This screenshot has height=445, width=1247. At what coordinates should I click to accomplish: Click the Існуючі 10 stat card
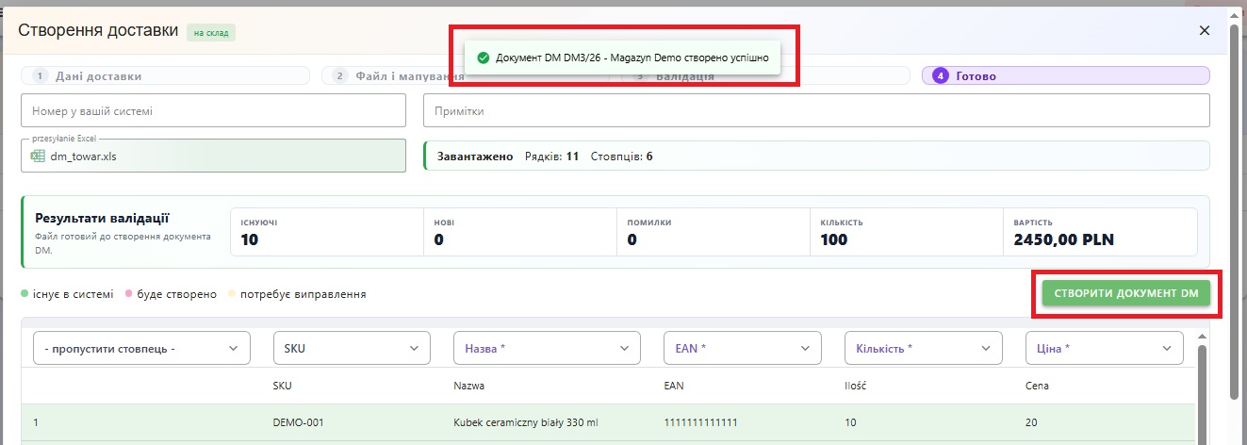click(x=327, y=232)
